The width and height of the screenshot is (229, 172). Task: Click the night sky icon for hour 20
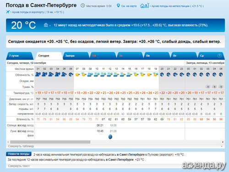click(x=162, y=74)
